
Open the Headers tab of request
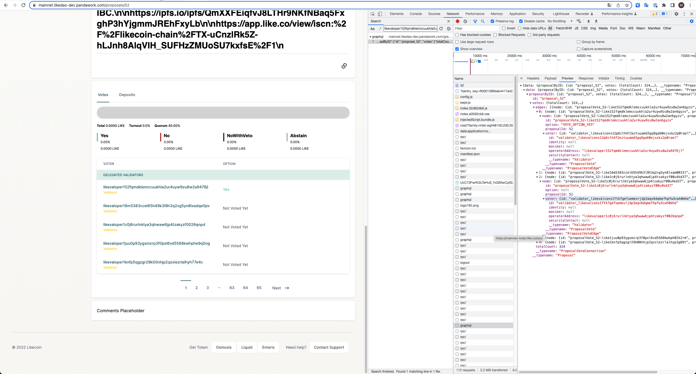click(533, 78)
